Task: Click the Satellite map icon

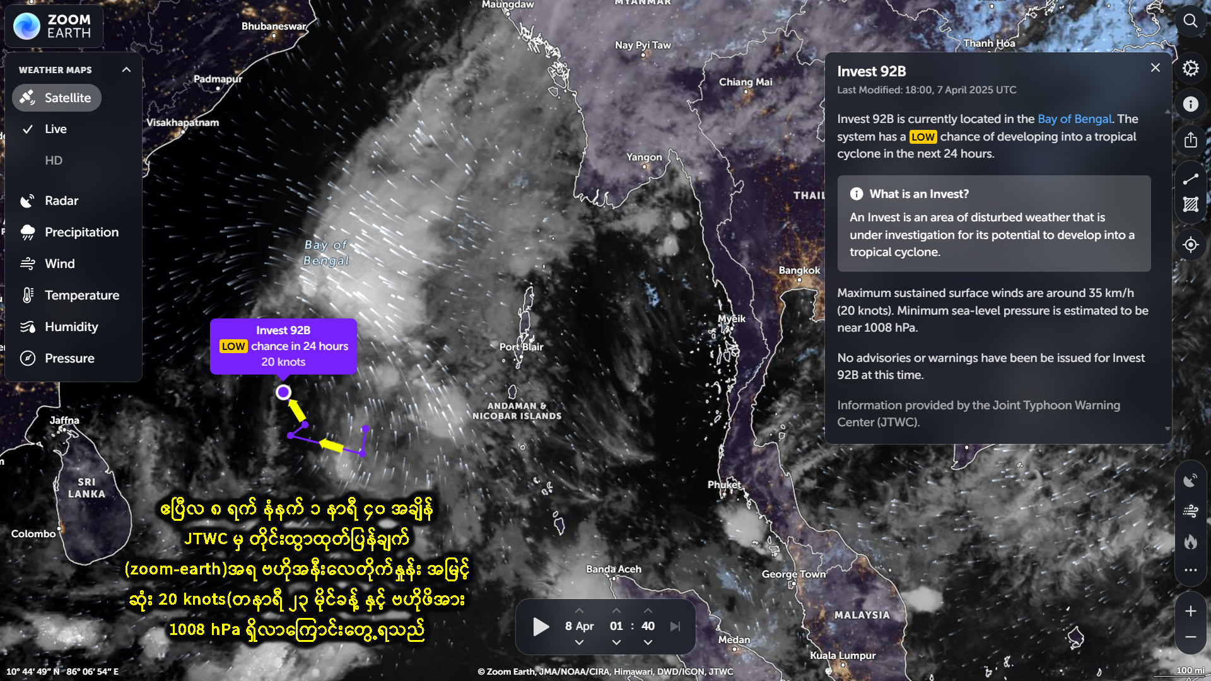Action: click(27, 98)
